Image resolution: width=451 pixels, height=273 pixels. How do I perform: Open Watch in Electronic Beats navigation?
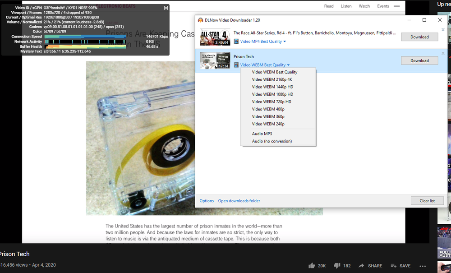click(x=364, y=6)
